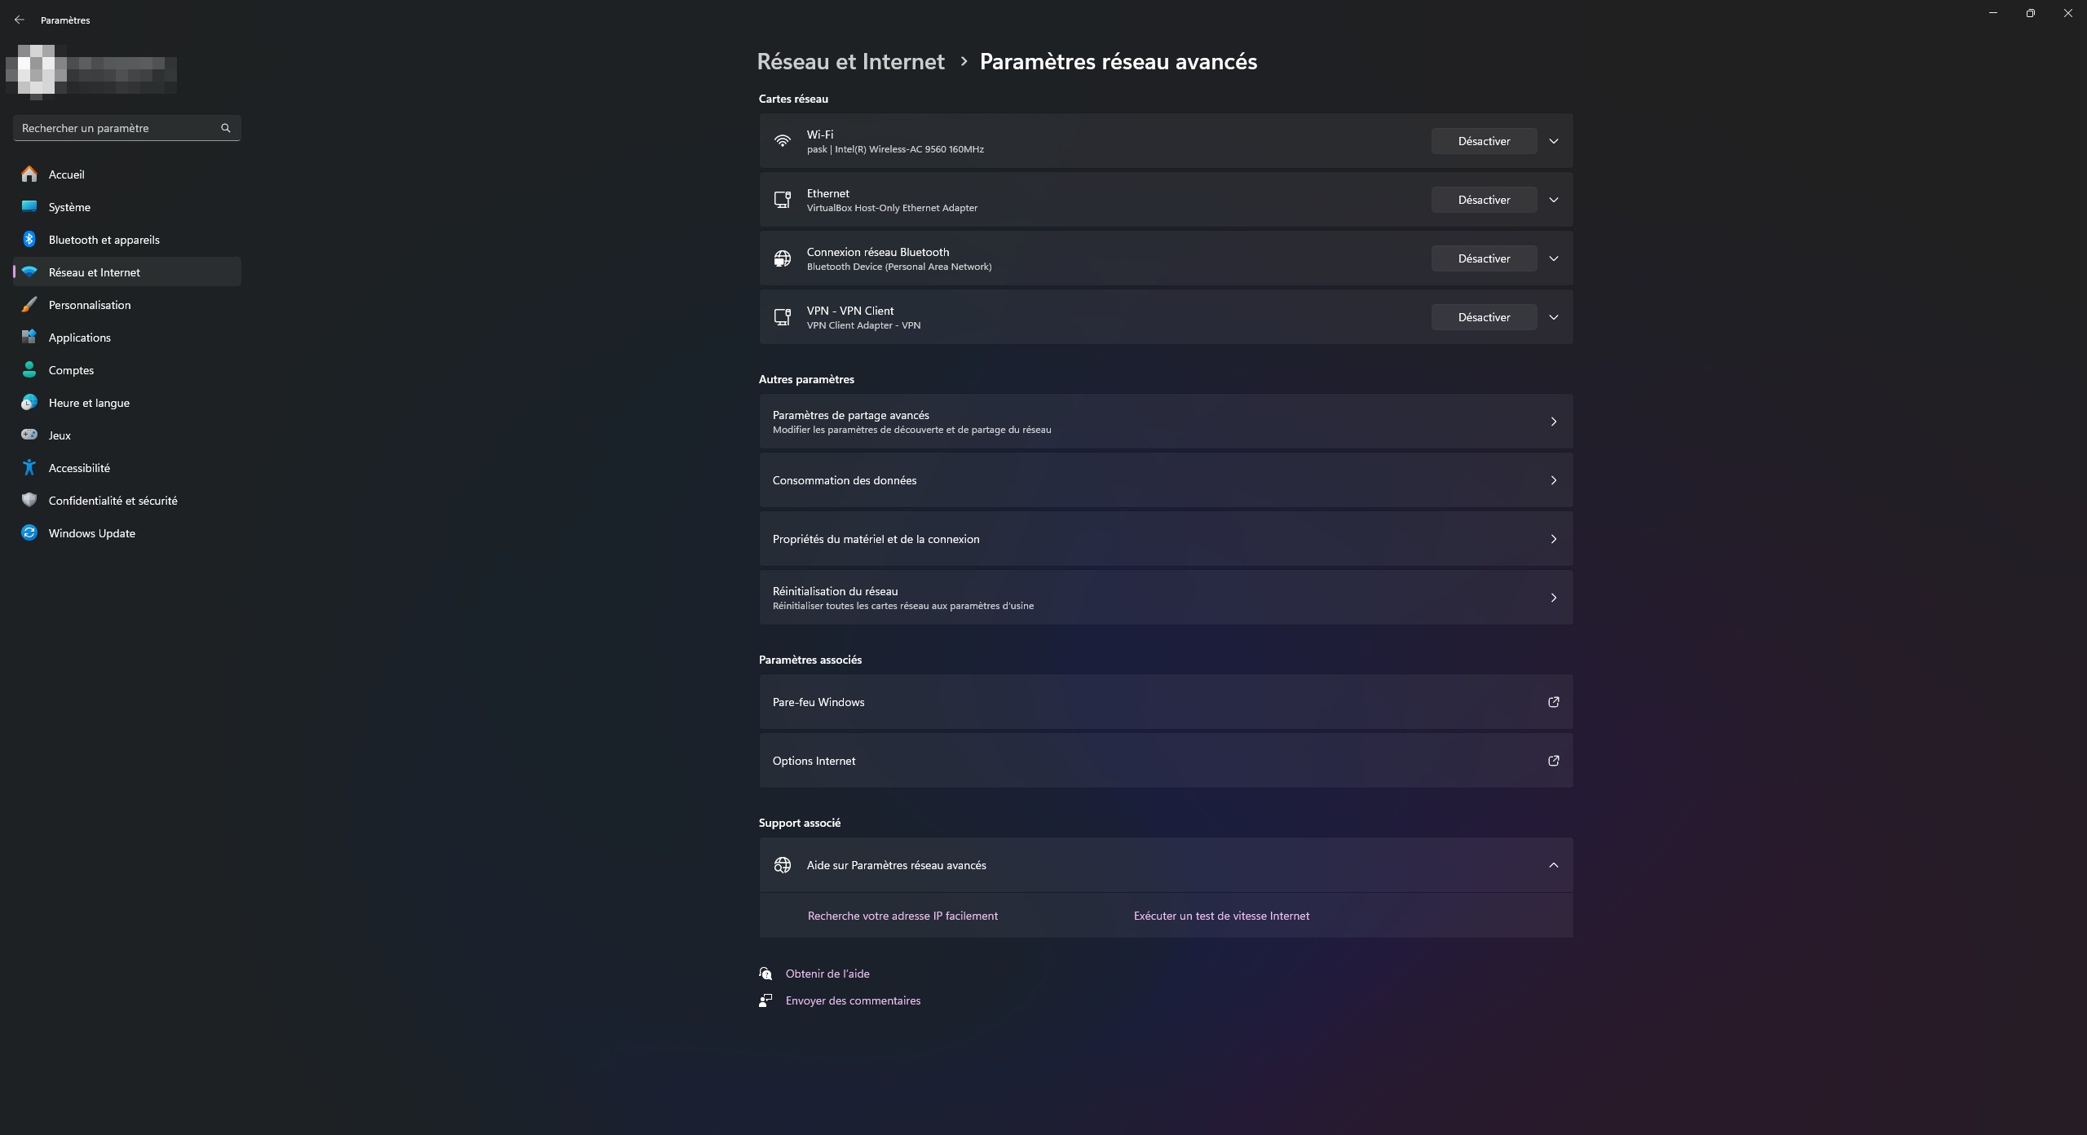Expand the Wi-Fi adapter details chevron
This screenshot has width=2087, height=1135.
click(1553, 141)
